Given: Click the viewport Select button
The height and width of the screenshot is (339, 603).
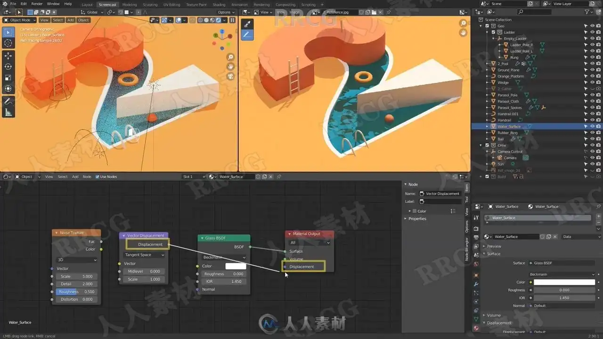Looking at the screenshot, I should [x=58, y=20].
